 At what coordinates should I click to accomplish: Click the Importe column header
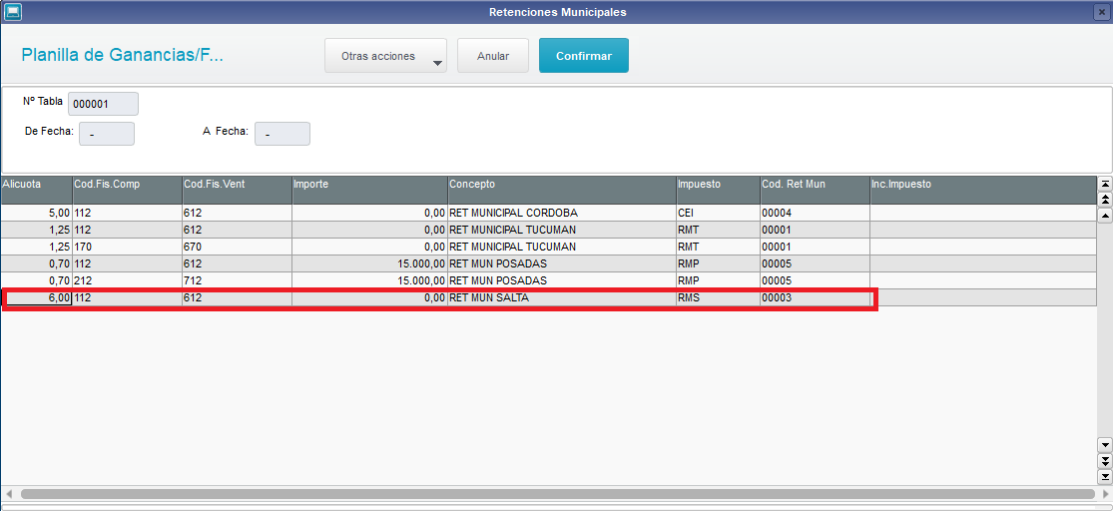(369, 190)
